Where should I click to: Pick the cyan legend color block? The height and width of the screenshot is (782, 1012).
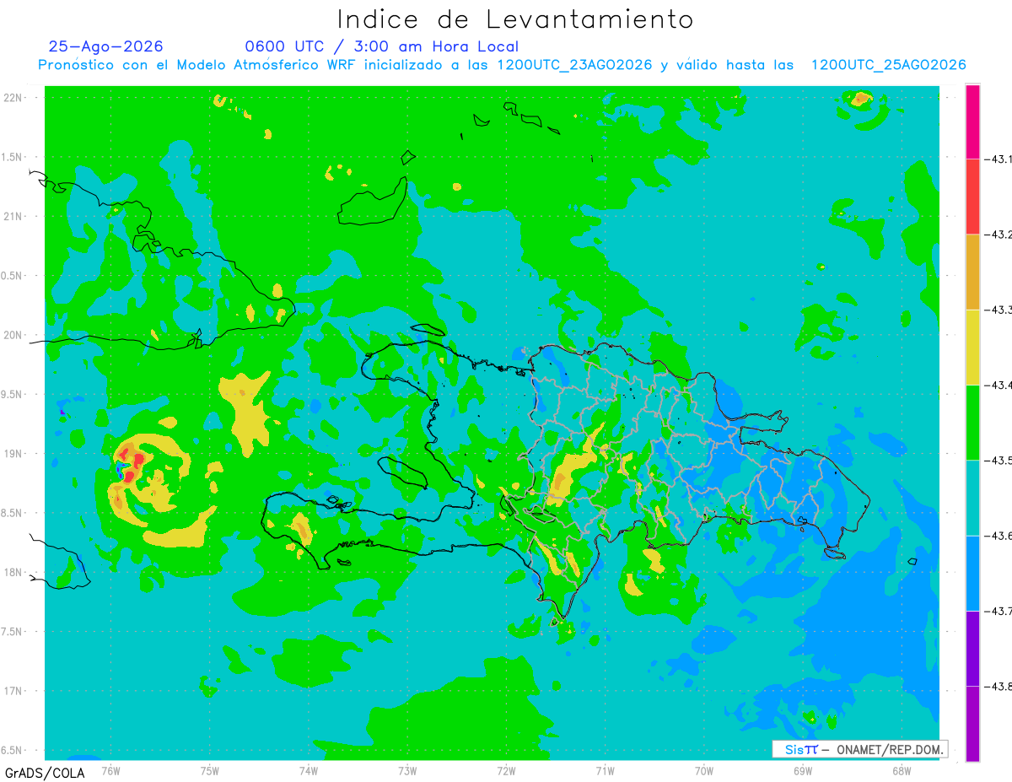pyautogui.click(x=972, y=498)
